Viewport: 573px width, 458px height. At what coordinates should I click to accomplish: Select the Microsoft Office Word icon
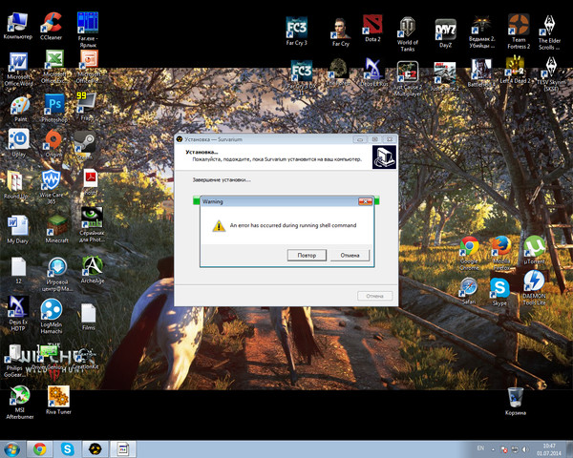pyautogui.click(x=18, y=69)
